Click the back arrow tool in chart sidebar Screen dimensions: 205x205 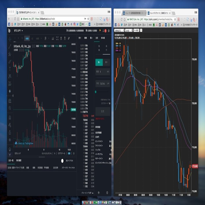10,91
